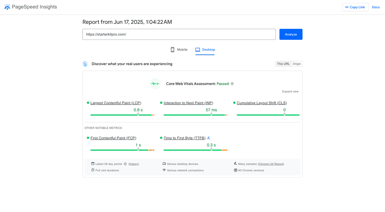Click the Chrome icon beside All Chrome versions
Viewport: 385px width, 212px height.
pyautogui.click(x=236, y=170)
